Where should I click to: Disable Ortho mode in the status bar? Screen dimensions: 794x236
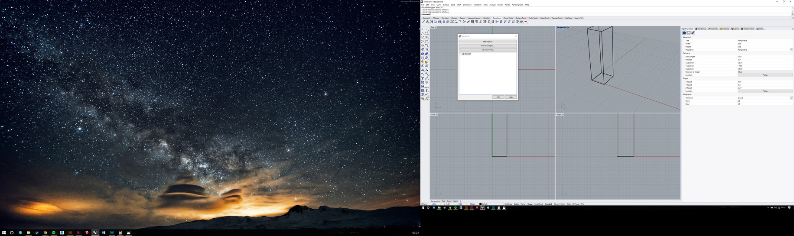tap(516, 204)
